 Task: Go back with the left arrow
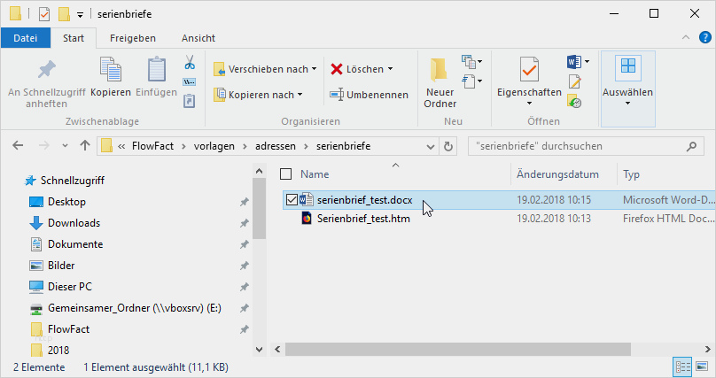[18, 146]
